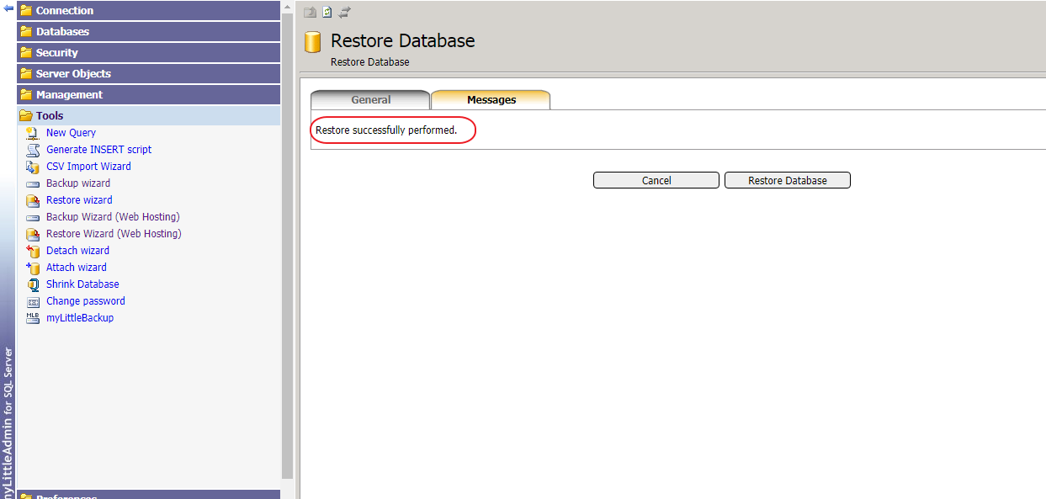Open the Backup Wizard (Web Hosting) link
Image resolution: width=1046 pixels, height=499 pixels.
113,217
